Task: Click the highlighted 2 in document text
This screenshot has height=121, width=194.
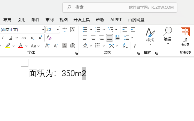Action: point(84,73)
